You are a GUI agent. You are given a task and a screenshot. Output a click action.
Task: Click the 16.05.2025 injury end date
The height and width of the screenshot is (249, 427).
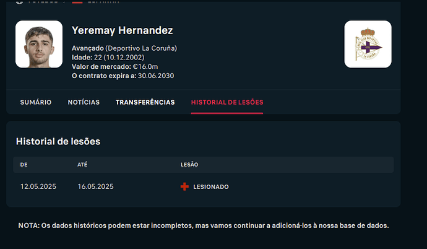click(95, 186)
